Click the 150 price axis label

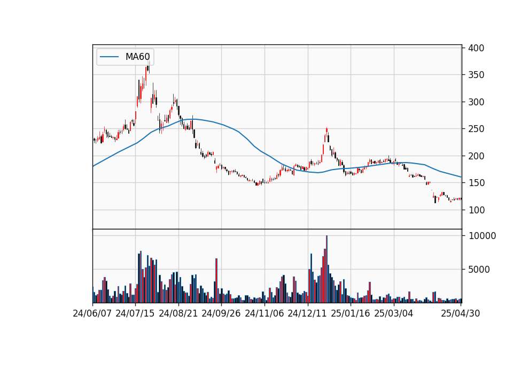476,183
